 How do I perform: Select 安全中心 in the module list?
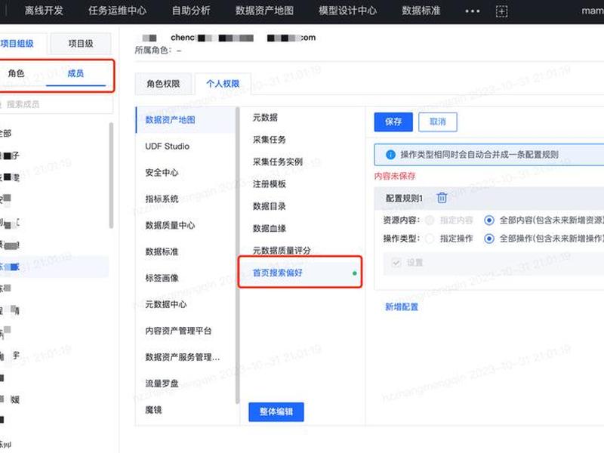pyautogui.click(x=185, y=173)
